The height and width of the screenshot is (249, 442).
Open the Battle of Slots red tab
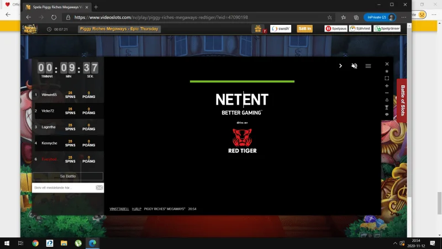tap(402, 100)
